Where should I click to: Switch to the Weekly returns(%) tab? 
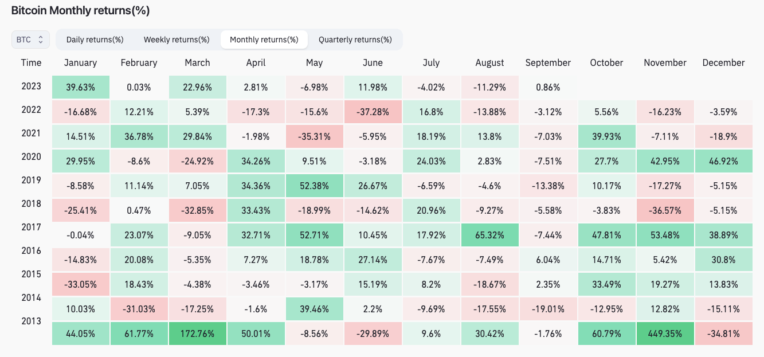pos(177,40)
